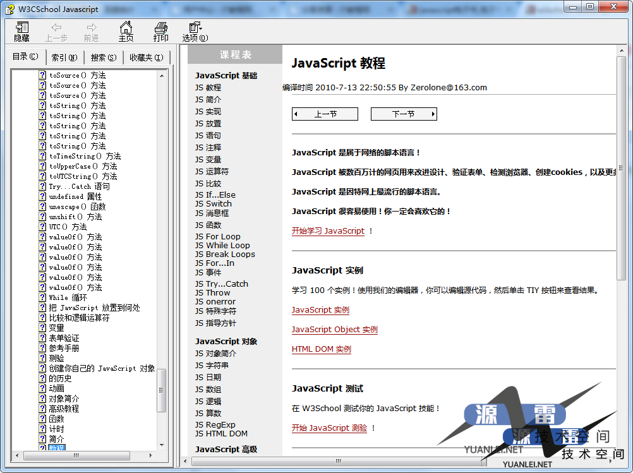Screen dimensions: 633x473
Task: Open JS HTML DOM in the course list
Action: (x=221, y=433)
